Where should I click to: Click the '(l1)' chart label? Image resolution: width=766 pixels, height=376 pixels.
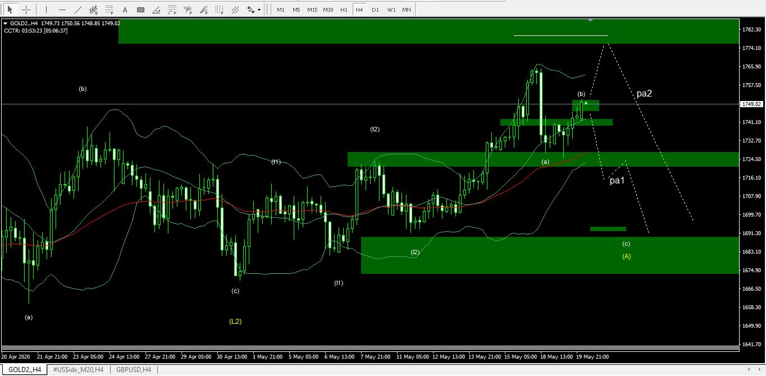(x=339, y=283)
